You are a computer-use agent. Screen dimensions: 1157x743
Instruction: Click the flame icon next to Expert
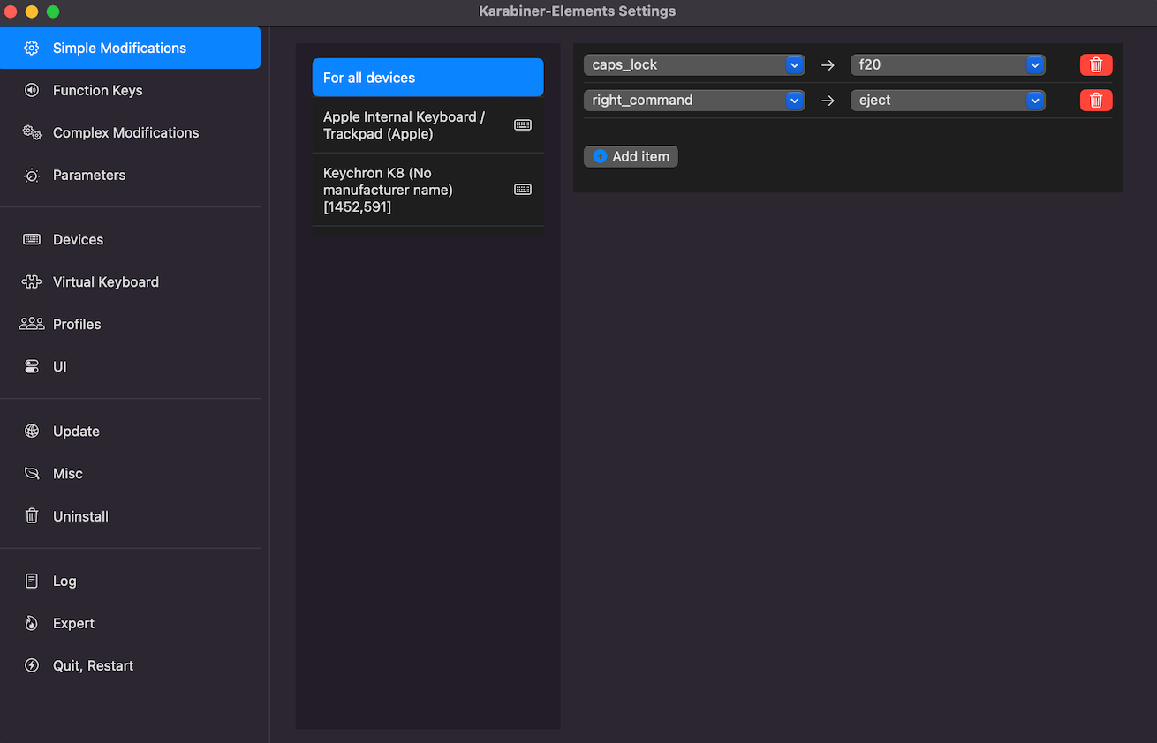pyautogui.click(x=32, y=623)
